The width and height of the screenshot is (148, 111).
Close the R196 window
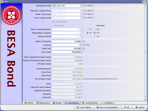pos(146,1)
